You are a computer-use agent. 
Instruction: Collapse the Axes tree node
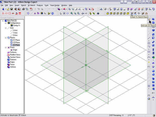pos(5,28)
